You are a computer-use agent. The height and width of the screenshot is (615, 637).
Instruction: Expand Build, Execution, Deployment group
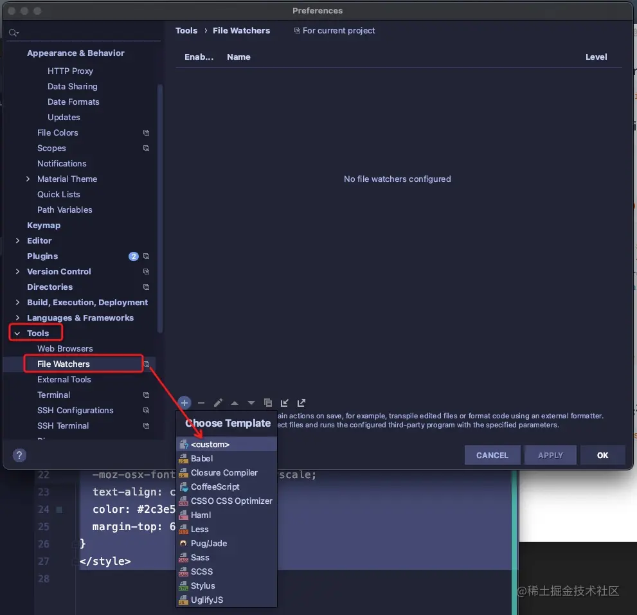(x=17, y=302)
